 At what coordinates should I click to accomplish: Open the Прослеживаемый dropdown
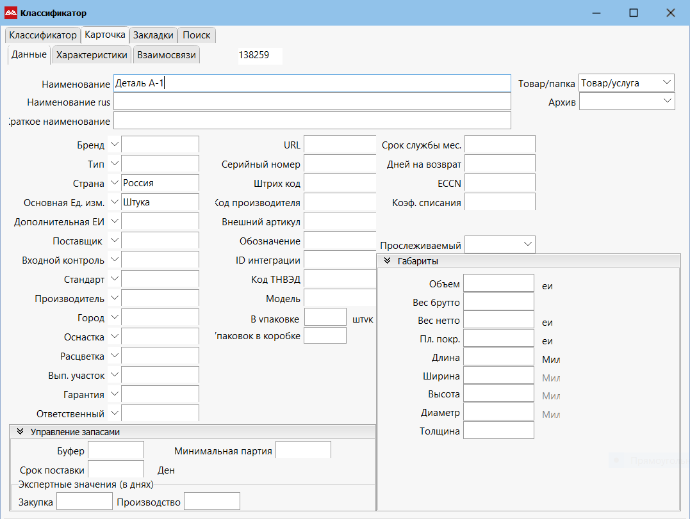(x=527, y=244)
